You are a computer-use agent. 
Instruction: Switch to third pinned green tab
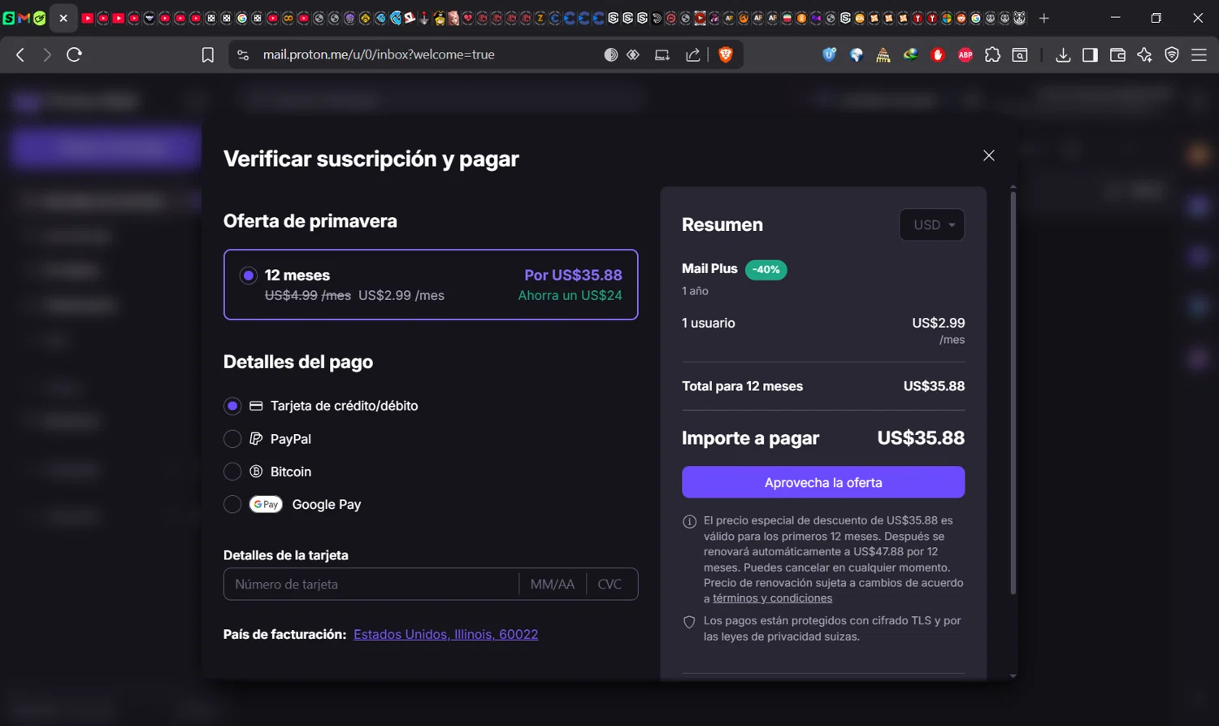coord(39,18)
